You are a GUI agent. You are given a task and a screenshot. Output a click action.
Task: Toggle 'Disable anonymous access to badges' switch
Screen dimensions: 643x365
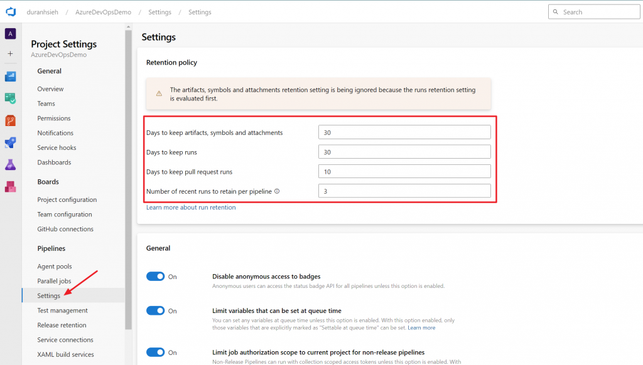coord(155,277)
